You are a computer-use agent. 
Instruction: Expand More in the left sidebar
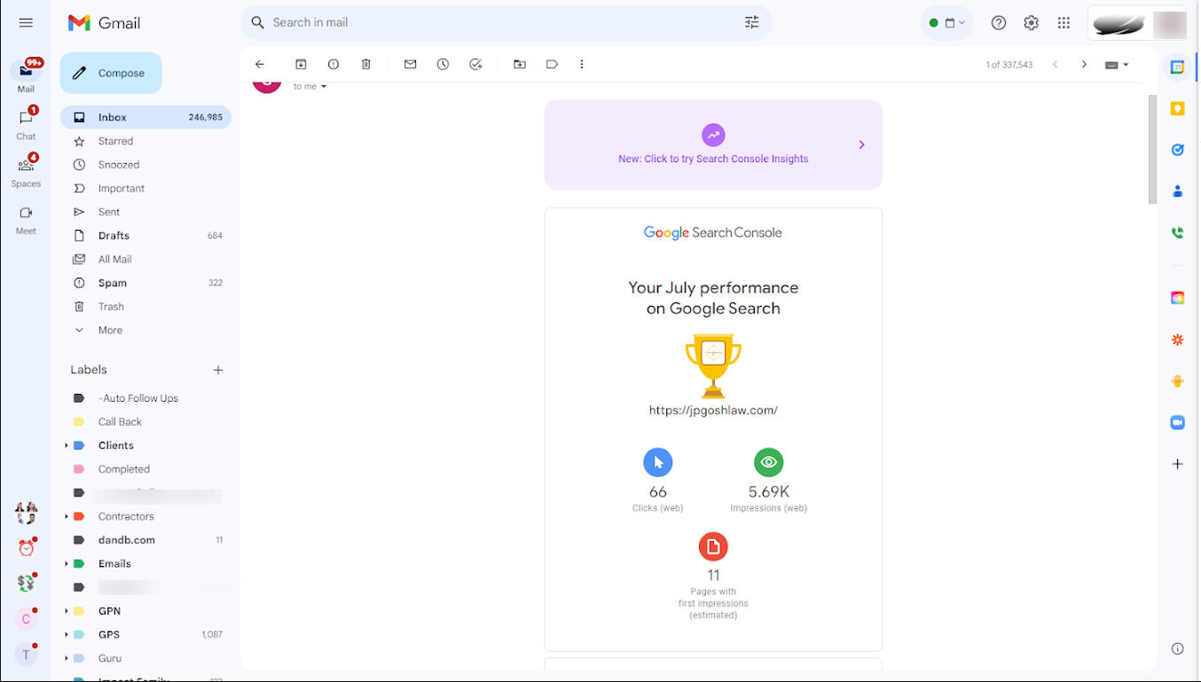point(110,330)
